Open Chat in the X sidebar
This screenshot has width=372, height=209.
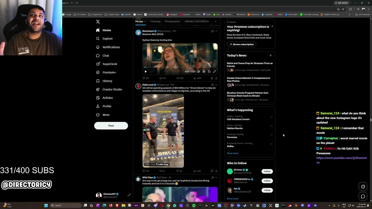103,55
